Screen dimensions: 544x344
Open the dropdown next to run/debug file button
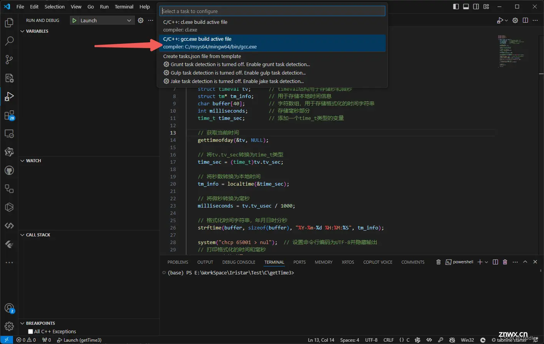click(x=506, y=20)
